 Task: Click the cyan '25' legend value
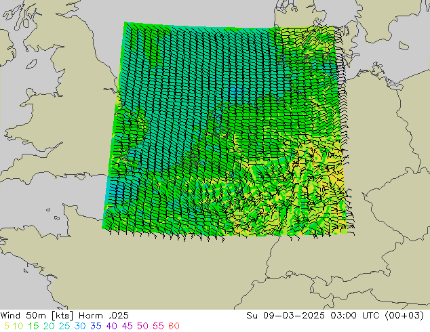point(64,326)
